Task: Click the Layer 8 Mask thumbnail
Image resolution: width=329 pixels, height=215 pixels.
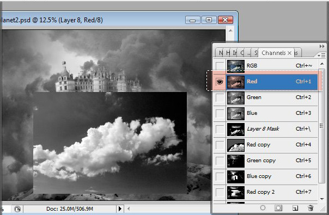Action: click(236, 130)
